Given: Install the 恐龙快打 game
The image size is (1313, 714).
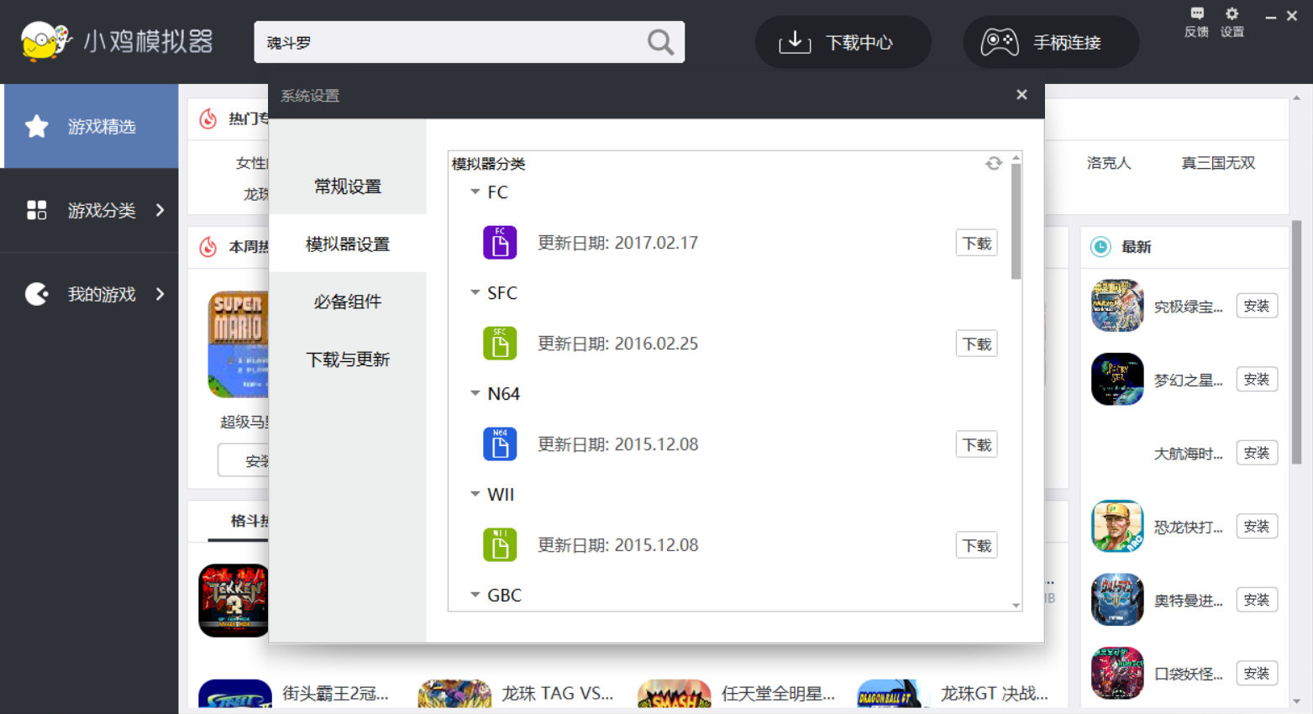Looking at the screenshot, I should 1257,526.
